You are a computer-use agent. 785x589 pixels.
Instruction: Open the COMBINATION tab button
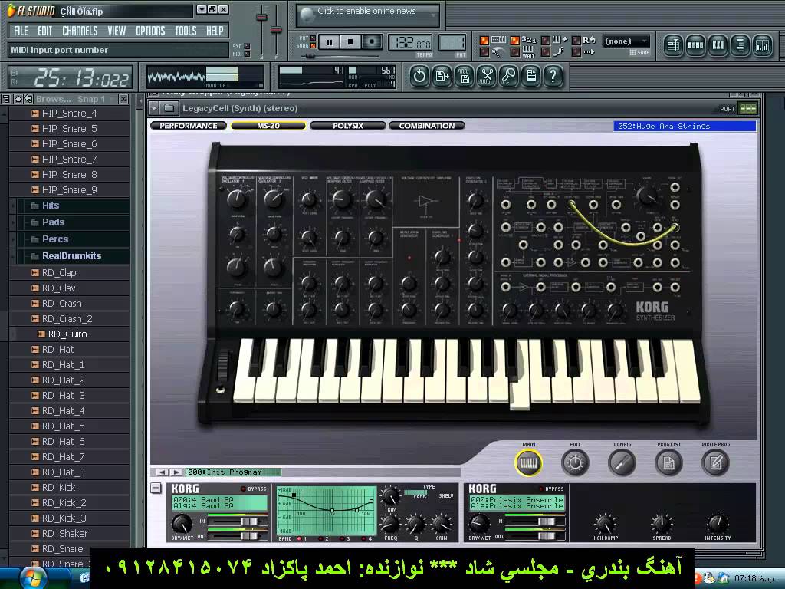(x=427, y=126)
